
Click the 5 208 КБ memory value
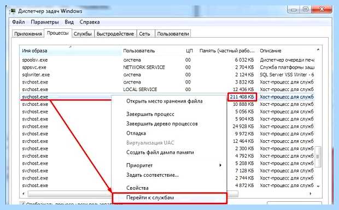pyautogui.click(x=244, y=163)
